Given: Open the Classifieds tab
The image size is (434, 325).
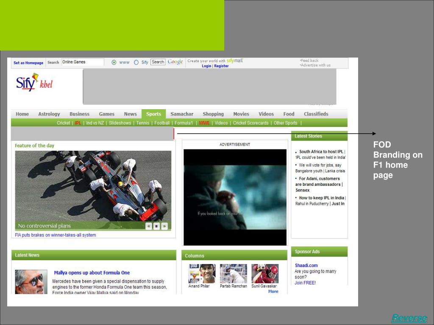Looking at the screenshot, I should (316, 114).
